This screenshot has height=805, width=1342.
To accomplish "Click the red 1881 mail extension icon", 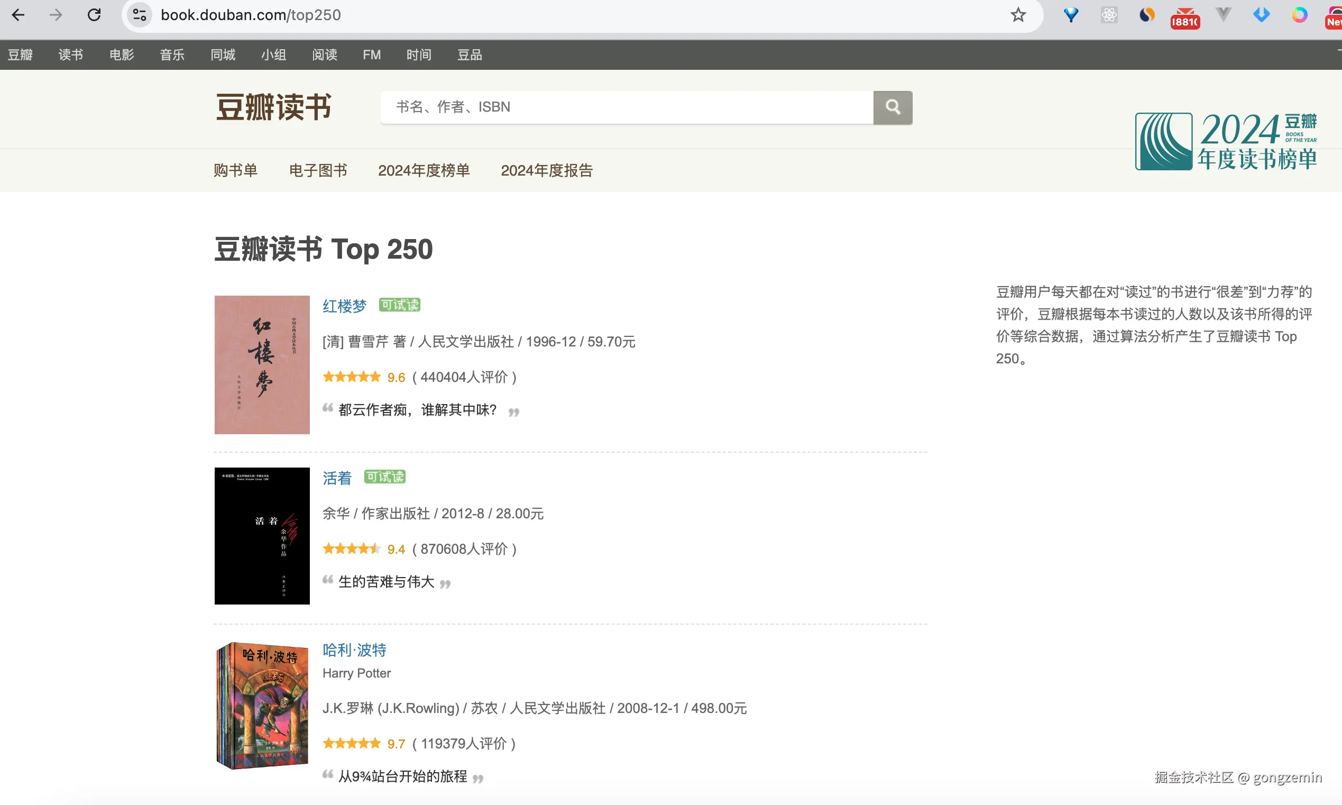I will (1184, 18).
